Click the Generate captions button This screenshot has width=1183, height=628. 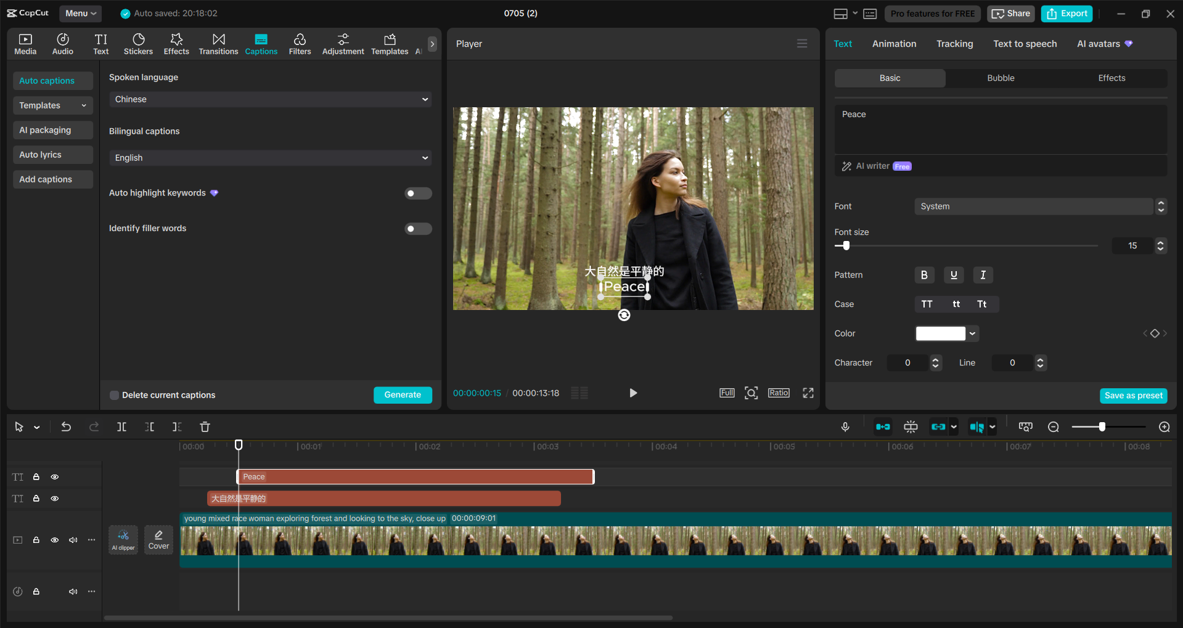(403, 394)
